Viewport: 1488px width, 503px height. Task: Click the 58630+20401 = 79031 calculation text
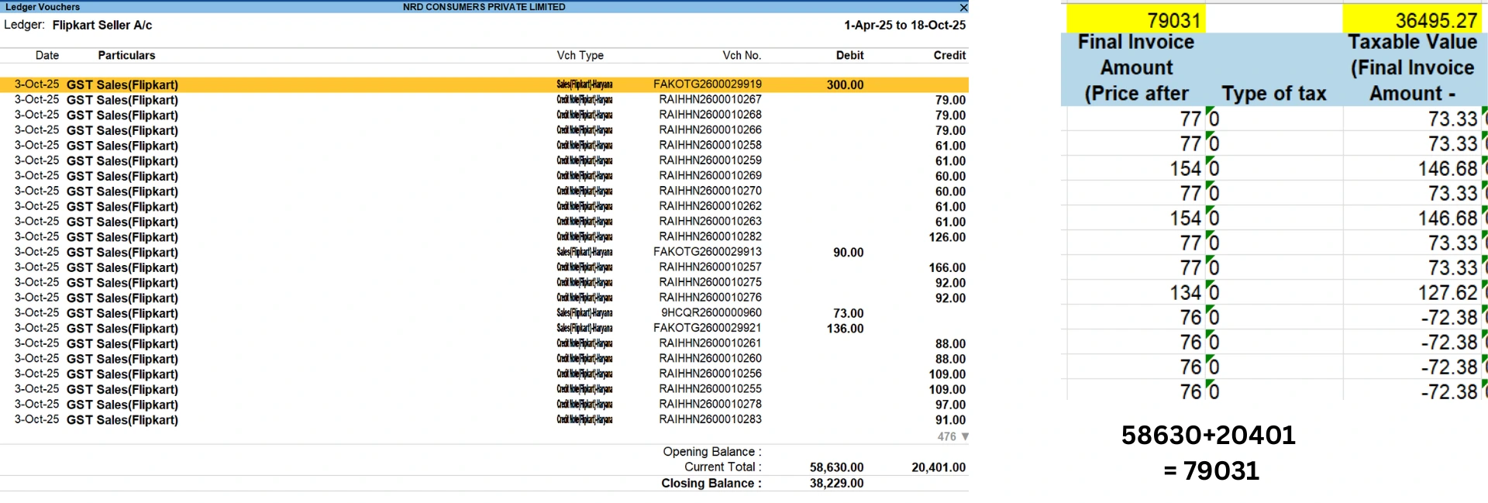1209,453
